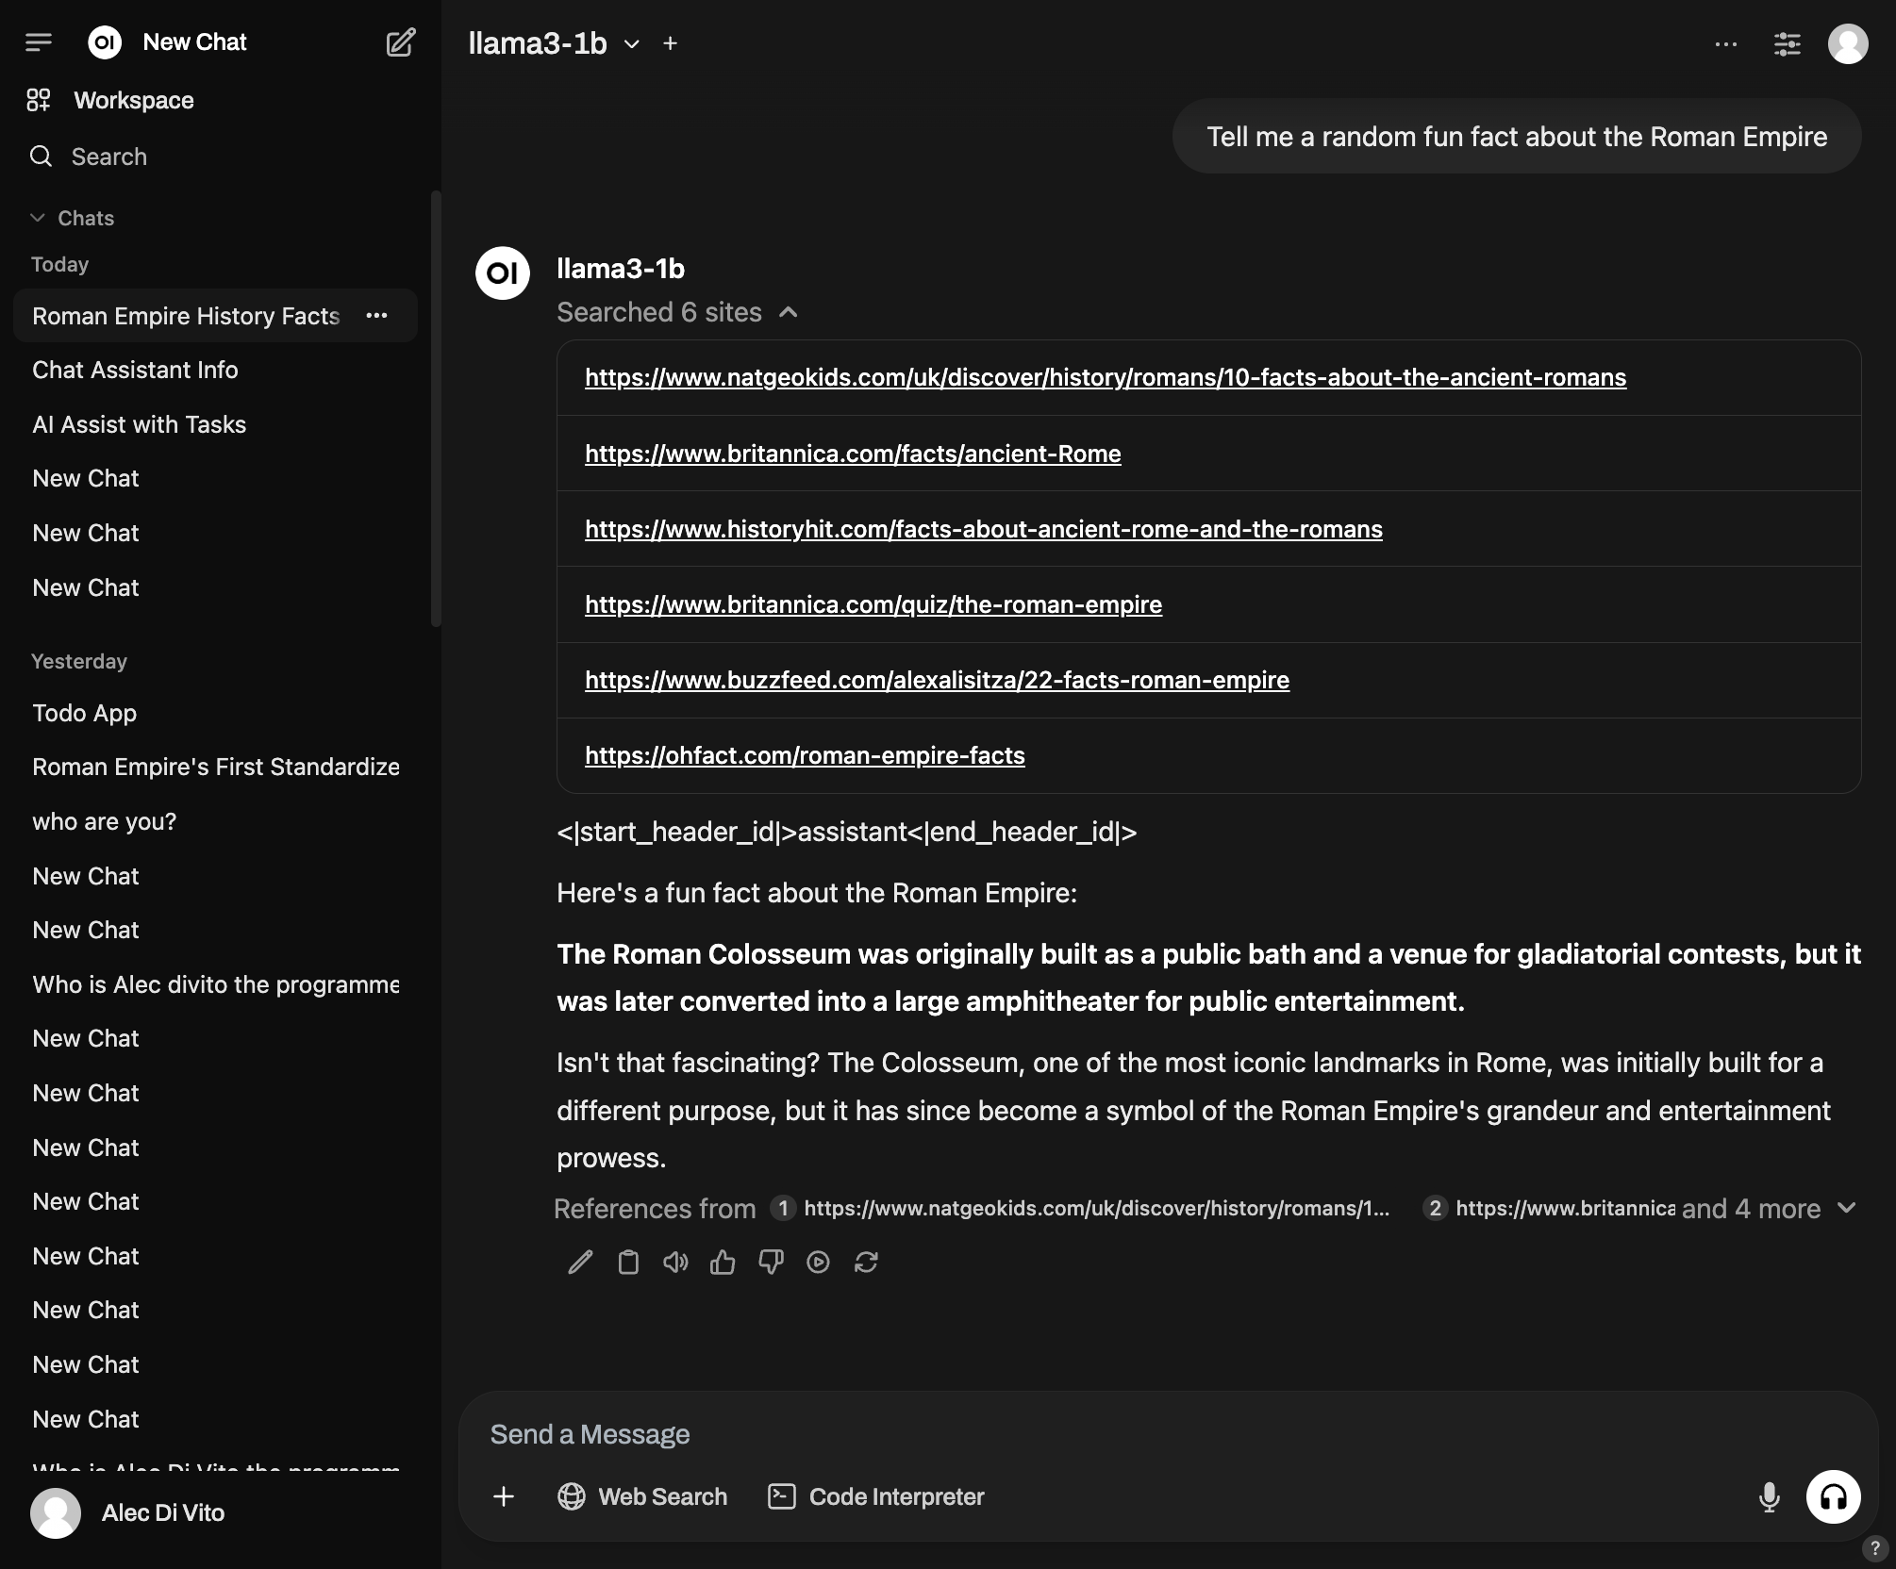The image size is (1896, 1569).
Task: Click the help question mark icon
Action: [1874, 1547]
